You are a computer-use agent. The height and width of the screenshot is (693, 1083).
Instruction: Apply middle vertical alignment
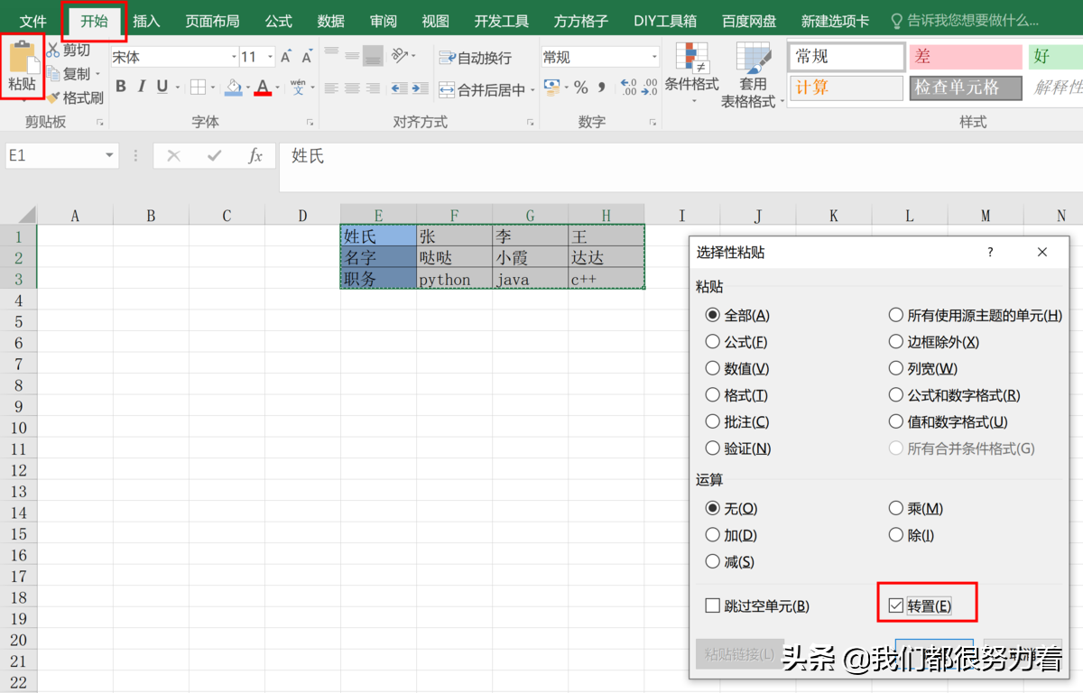coord(352,56)
